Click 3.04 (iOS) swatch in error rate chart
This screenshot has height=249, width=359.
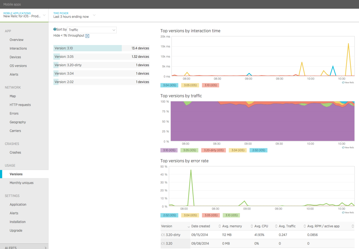tap(190, 215)
